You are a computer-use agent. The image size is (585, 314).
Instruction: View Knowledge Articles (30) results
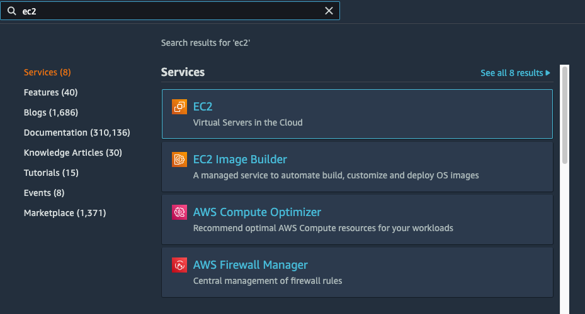(x=72, y=153)
